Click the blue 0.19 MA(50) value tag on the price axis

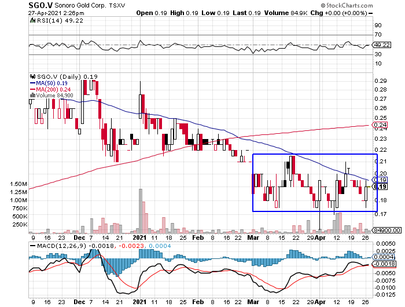380,180
